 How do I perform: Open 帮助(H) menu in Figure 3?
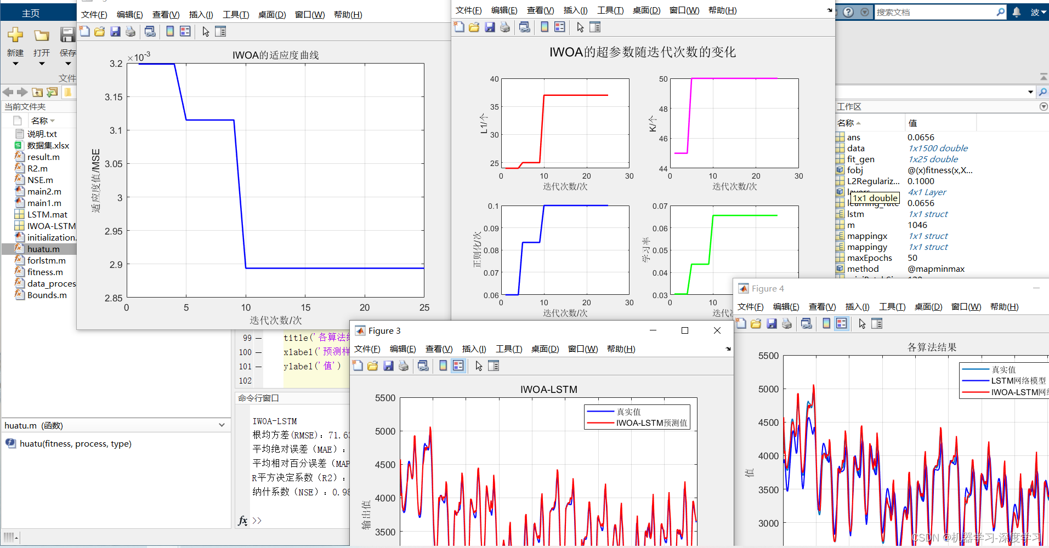pos(621,349)
